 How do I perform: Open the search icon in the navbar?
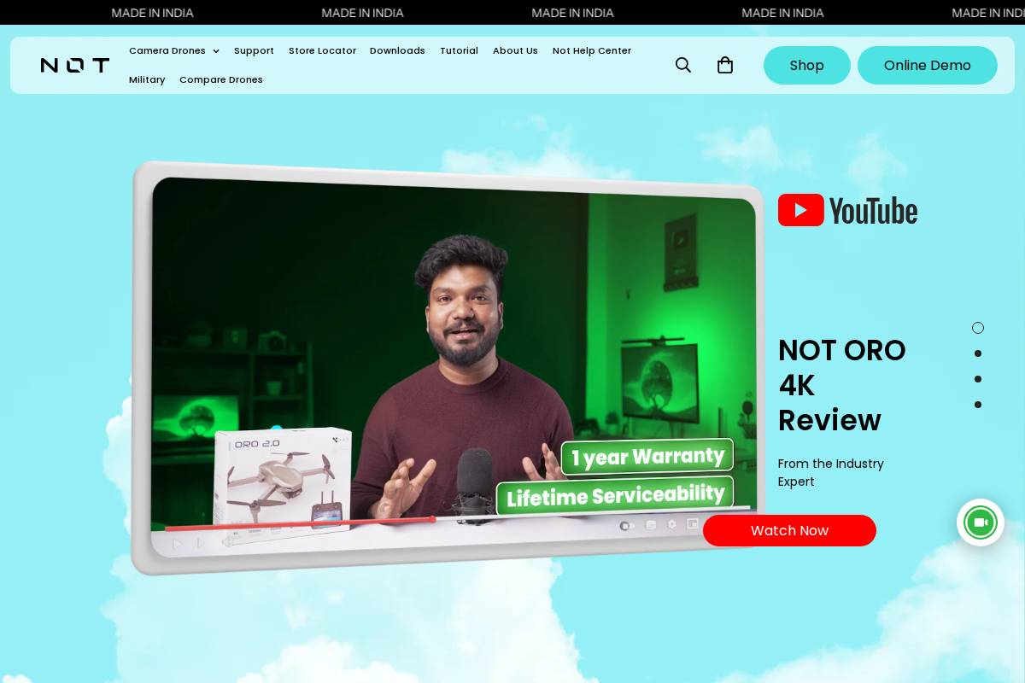683,65
